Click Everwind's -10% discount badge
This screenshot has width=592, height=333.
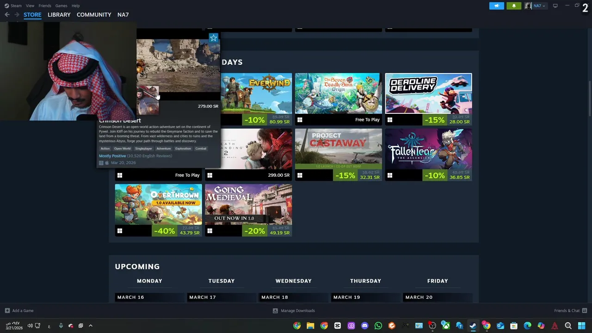(x=255, y=120)
